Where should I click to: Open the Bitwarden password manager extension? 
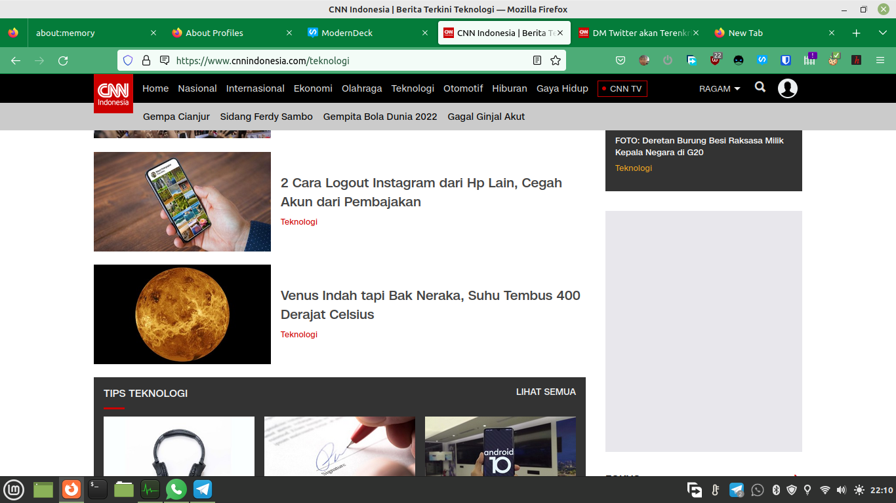[x=786, y=60]
